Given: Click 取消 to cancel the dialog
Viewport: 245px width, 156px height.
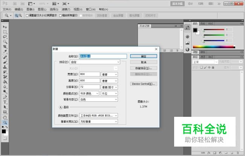Looking at the screenshot, I should tap(144, 62).
